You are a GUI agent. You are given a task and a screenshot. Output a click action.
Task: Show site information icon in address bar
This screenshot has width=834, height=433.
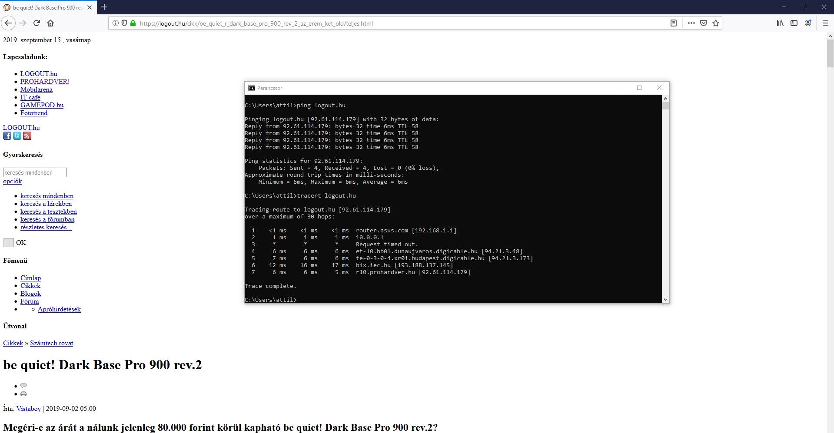(x=115, y=23)
